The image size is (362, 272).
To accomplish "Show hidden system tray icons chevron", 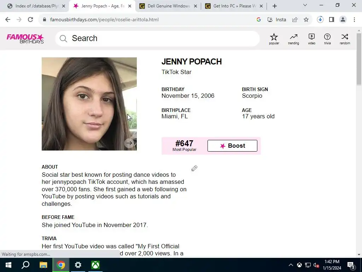I will [291, 265].
